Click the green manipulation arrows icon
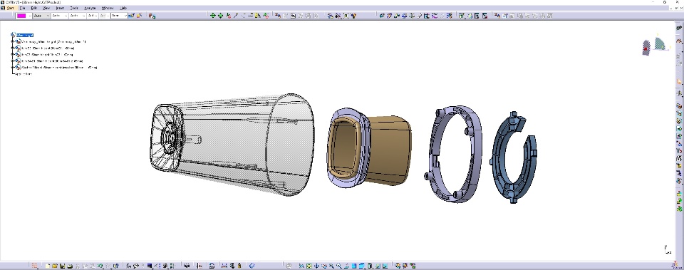This screenshot has width=684, height=270. point(212,15)
